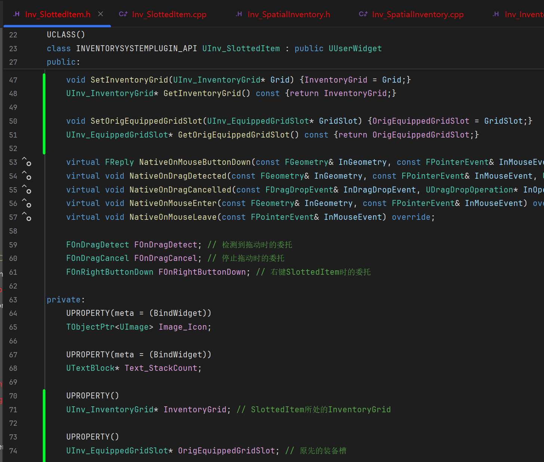
Task: Click GetOrigEquippedGridSlot function name
Action: tap(234, 135)
